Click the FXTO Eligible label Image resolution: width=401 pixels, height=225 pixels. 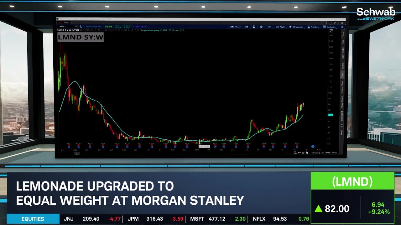[x=140, y=27]
